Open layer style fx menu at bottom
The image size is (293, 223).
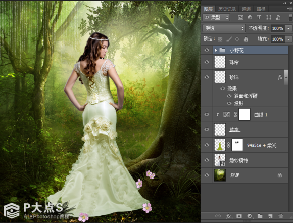coord(229,216)
